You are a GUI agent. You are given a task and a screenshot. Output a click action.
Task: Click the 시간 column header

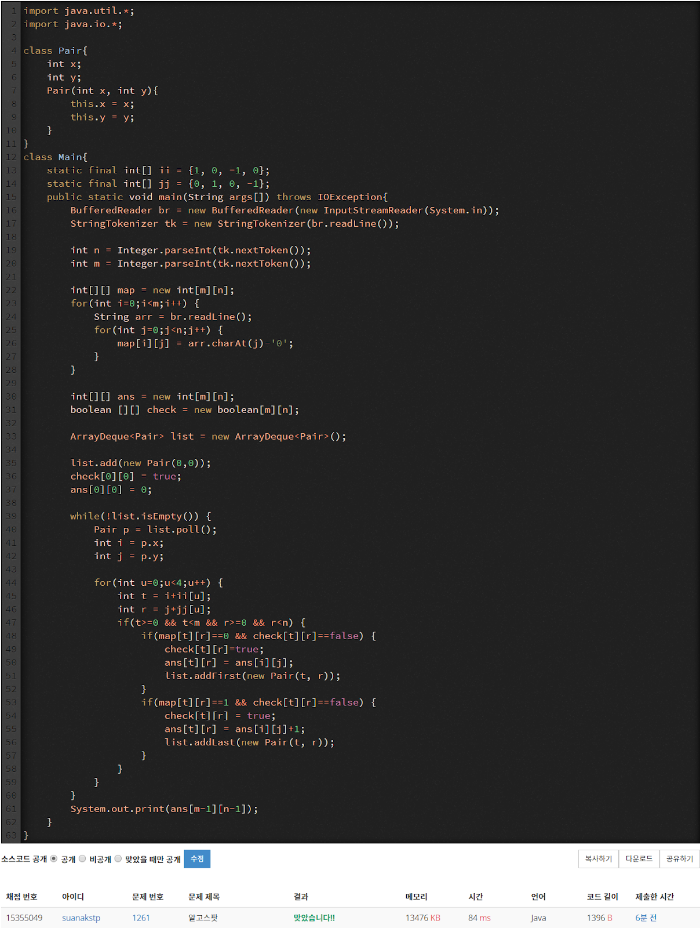point(476,897)
